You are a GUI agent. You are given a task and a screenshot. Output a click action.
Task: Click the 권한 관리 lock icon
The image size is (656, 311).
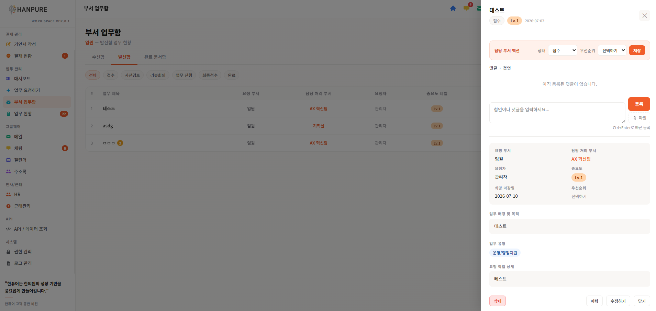(x=8, y=252)
